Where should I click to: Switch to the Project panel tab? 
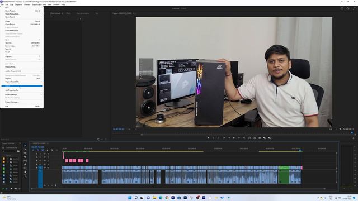pos(8,143)
